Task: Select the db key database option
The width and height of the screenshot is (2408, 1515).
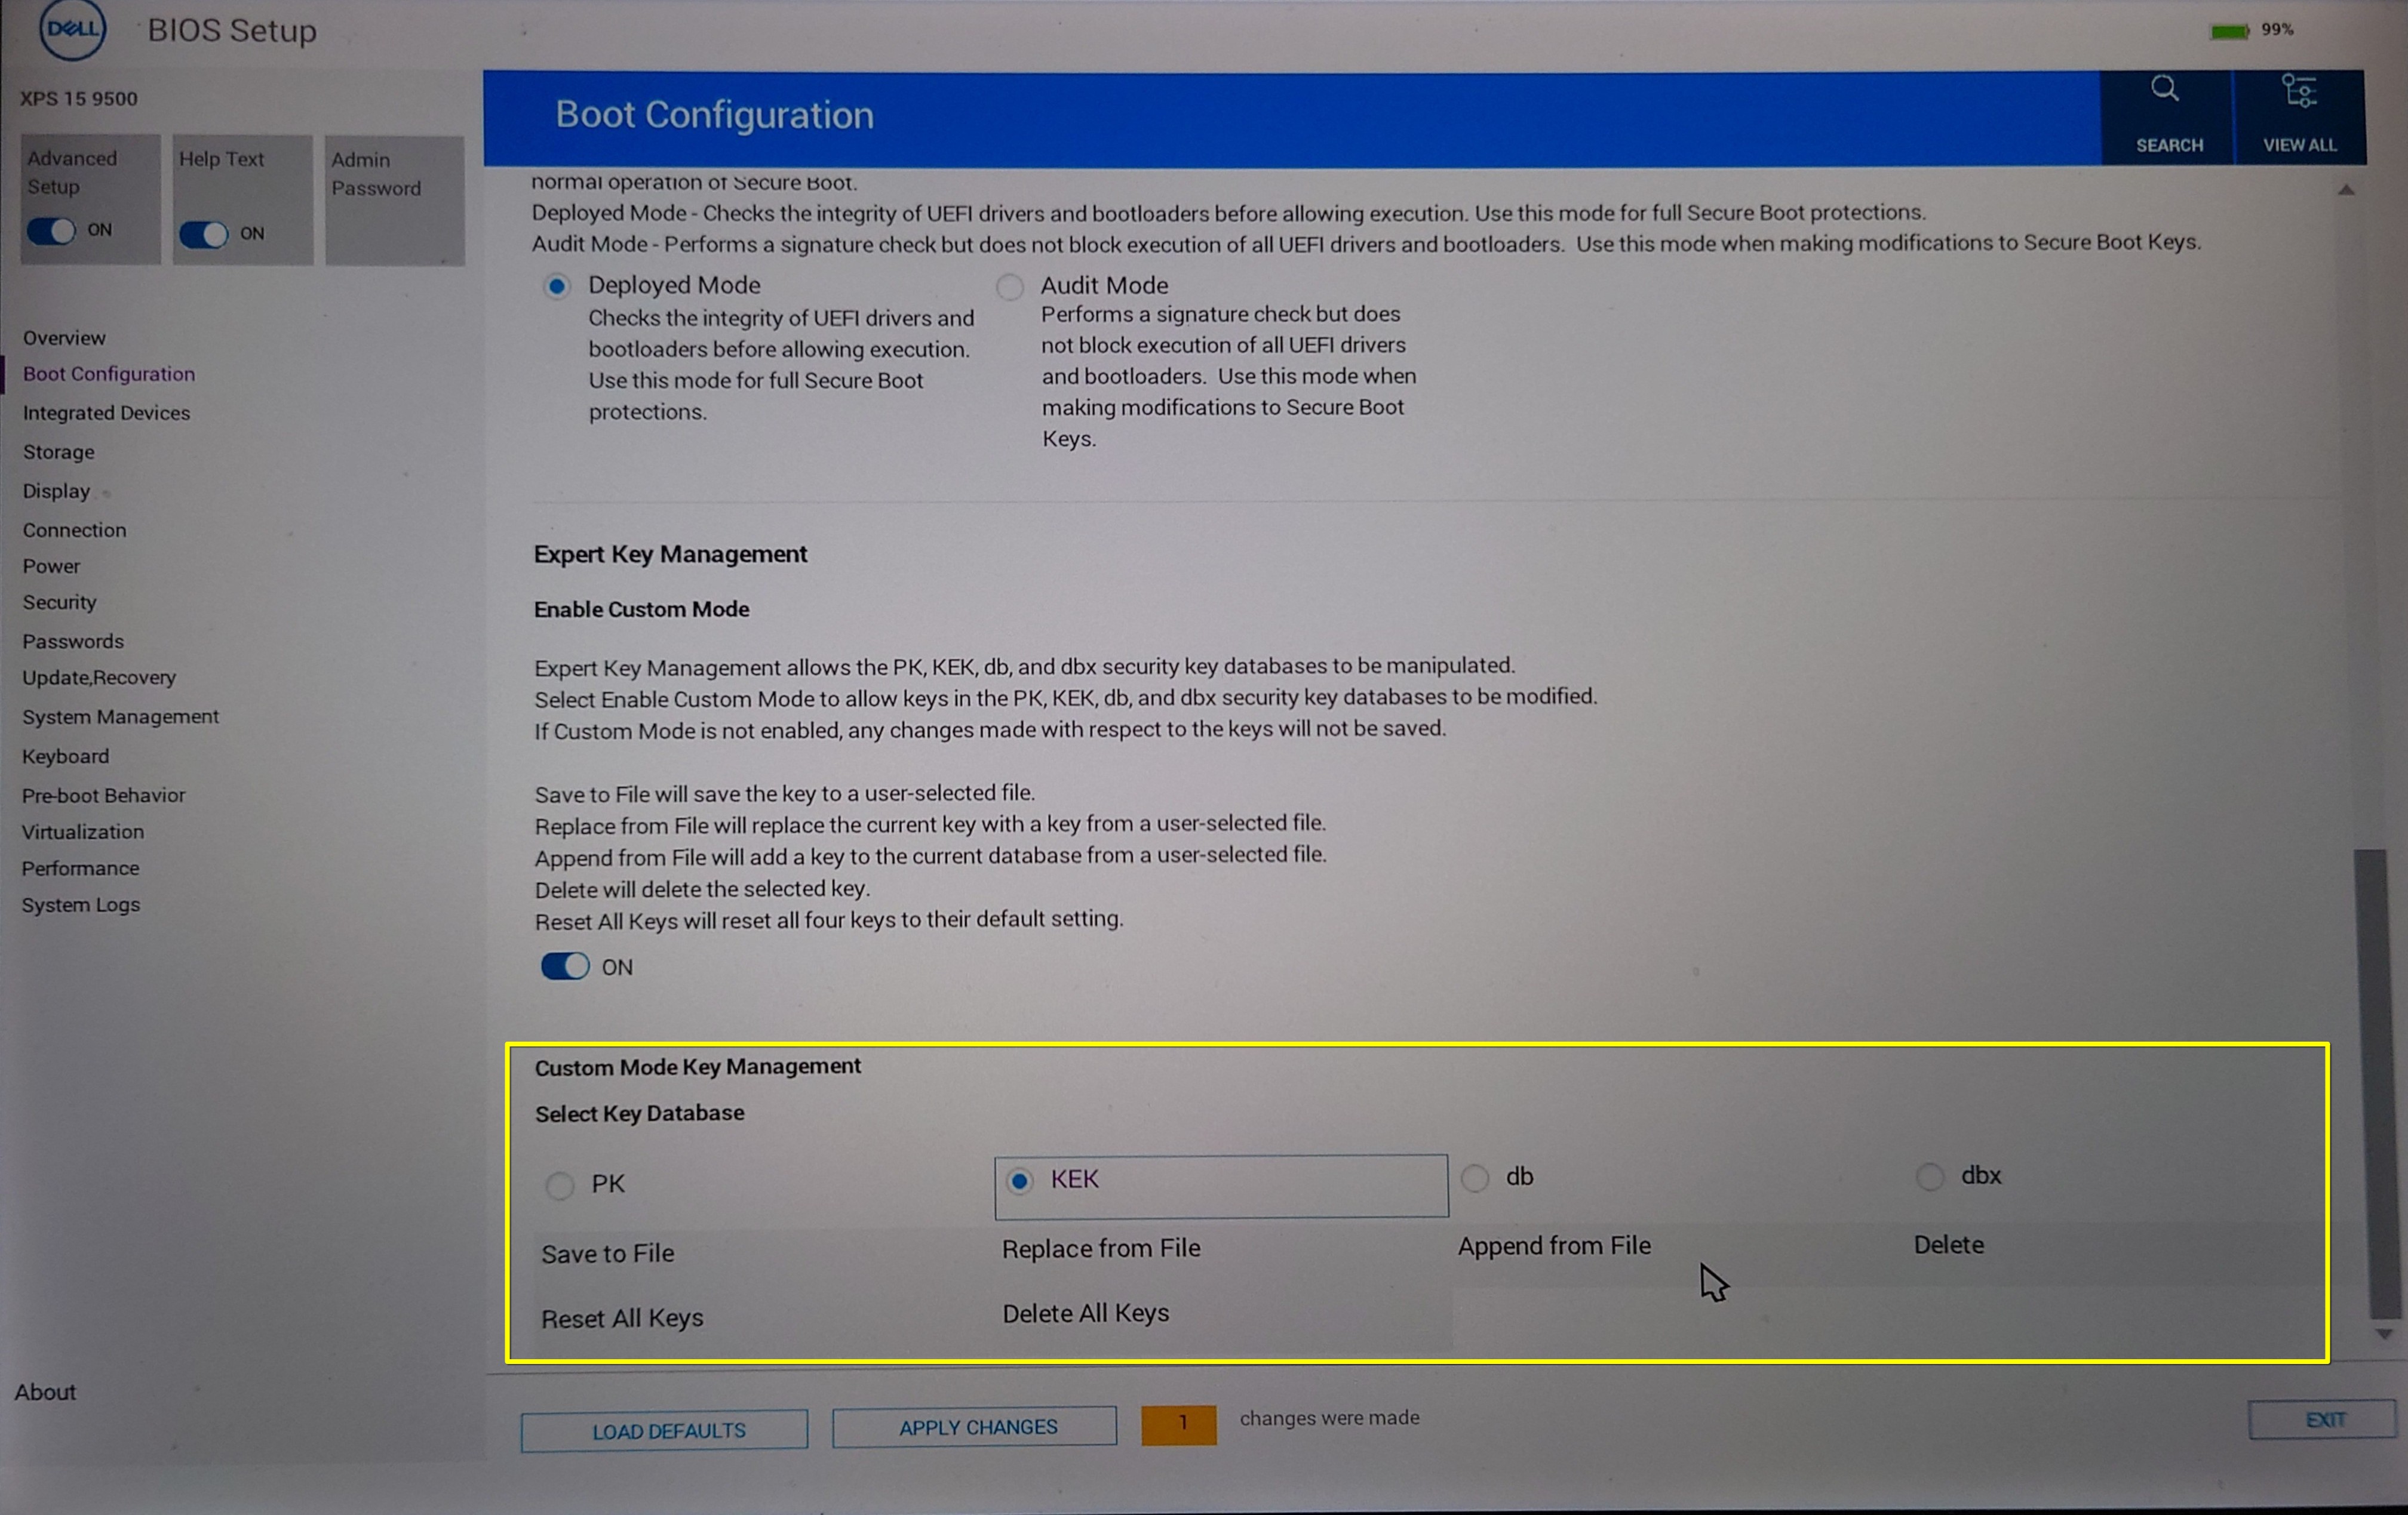Action: [x=1475, y=1178]
